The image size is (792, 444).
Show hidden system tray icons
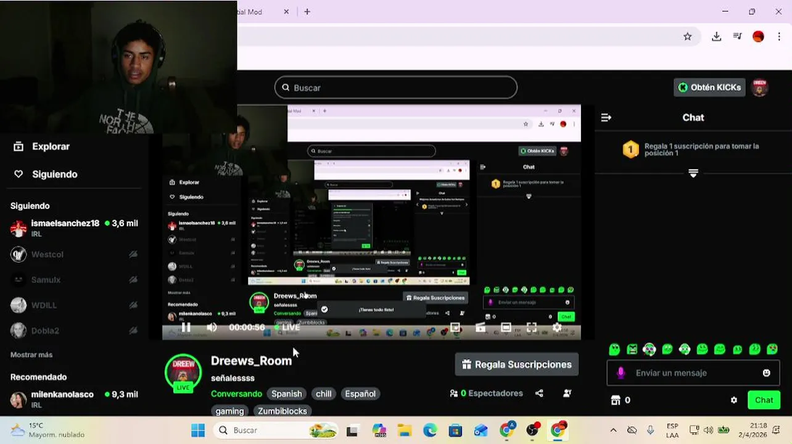point(613,430)
